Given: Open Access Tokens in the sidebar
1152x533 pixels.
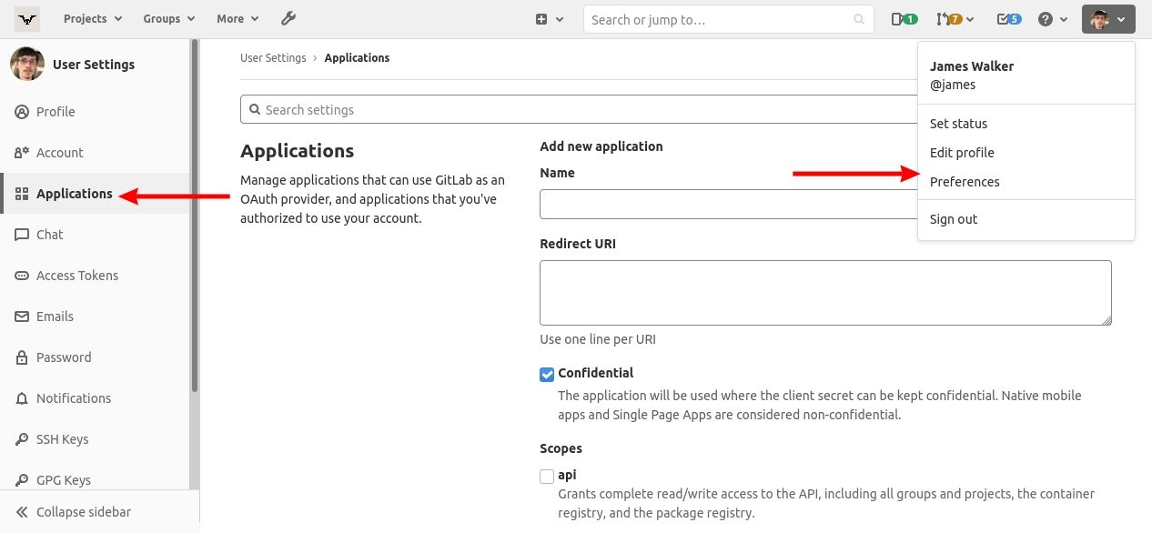Looking at the screenshot, I should (x=76, y=276).
